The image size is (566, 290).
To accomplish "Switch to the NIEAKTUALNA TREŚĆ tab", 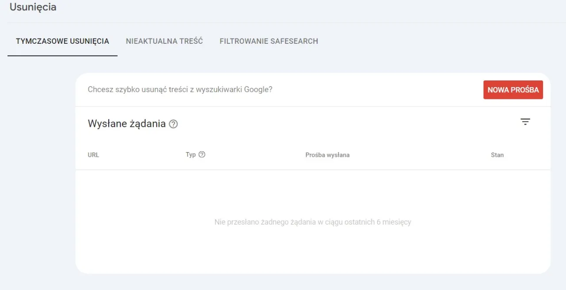I will click(164, 41).
